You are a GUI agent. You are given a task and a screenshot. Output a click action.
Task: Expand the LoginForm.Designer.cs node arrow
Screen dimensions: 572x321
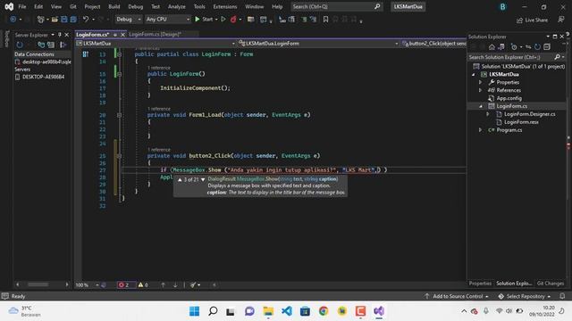click(x=488, y=114)
